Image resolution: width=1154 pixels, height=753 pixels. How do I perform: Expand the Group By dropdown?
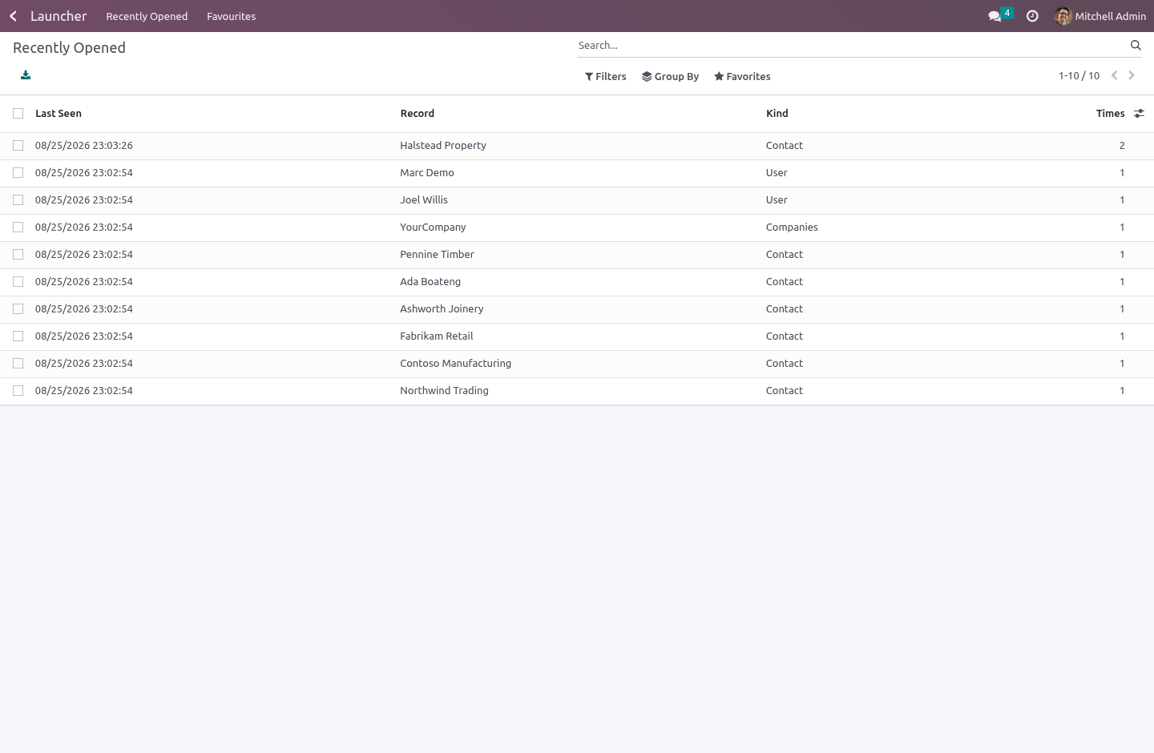click(x=670, y=77)
